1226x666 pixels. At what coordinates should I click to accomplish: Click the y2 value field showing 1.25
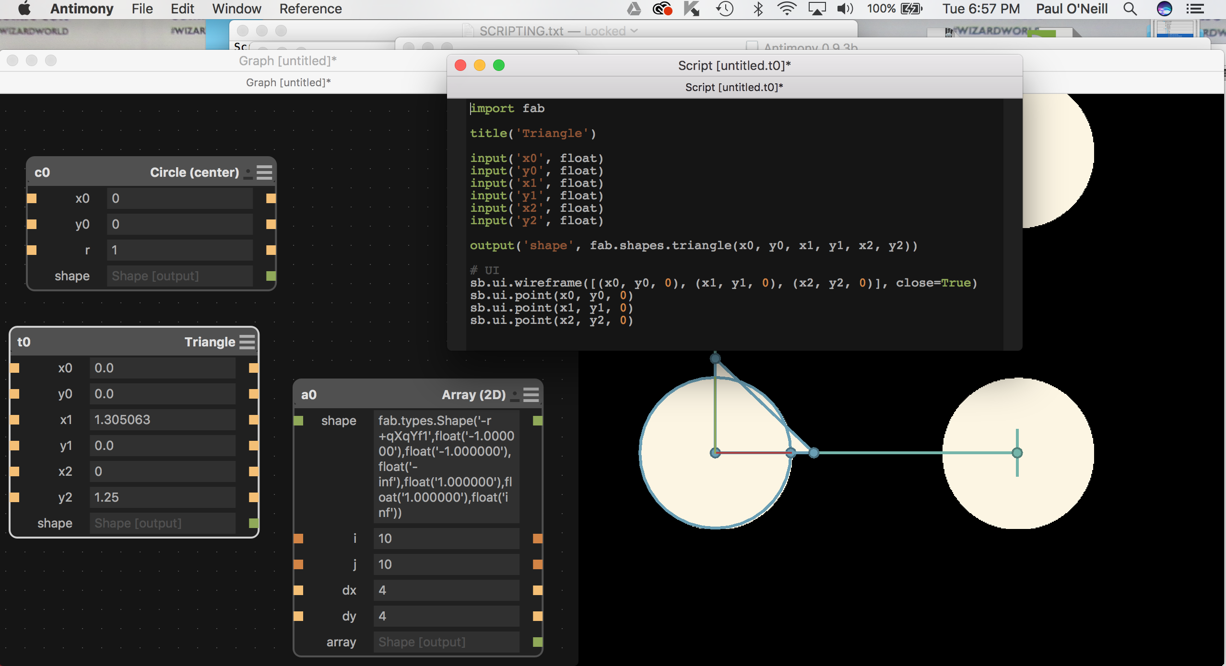click(162, 497)
